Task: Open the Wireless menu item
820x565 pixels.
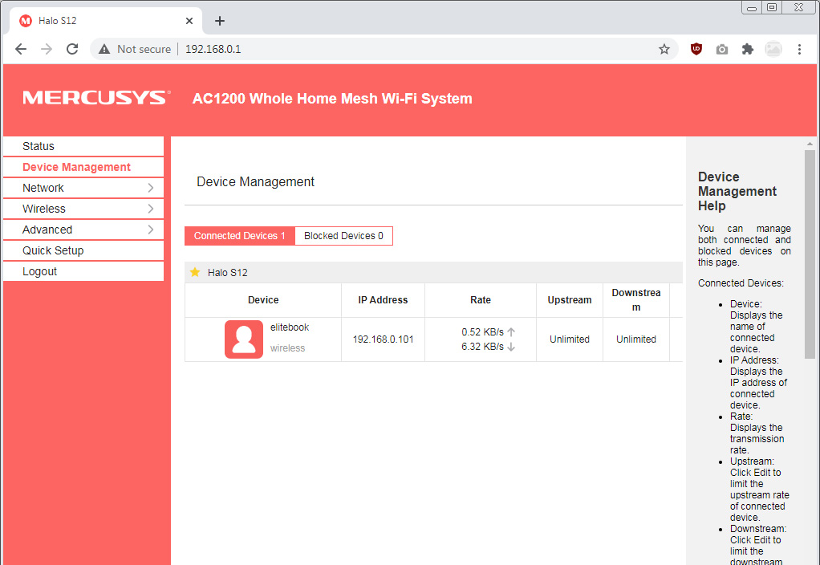Action: pos(83,209)
